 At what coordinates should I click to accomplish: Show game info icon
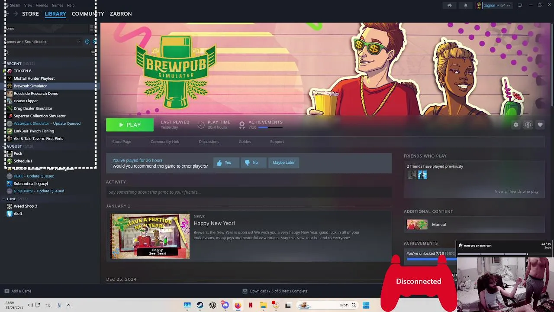[528, 125]
